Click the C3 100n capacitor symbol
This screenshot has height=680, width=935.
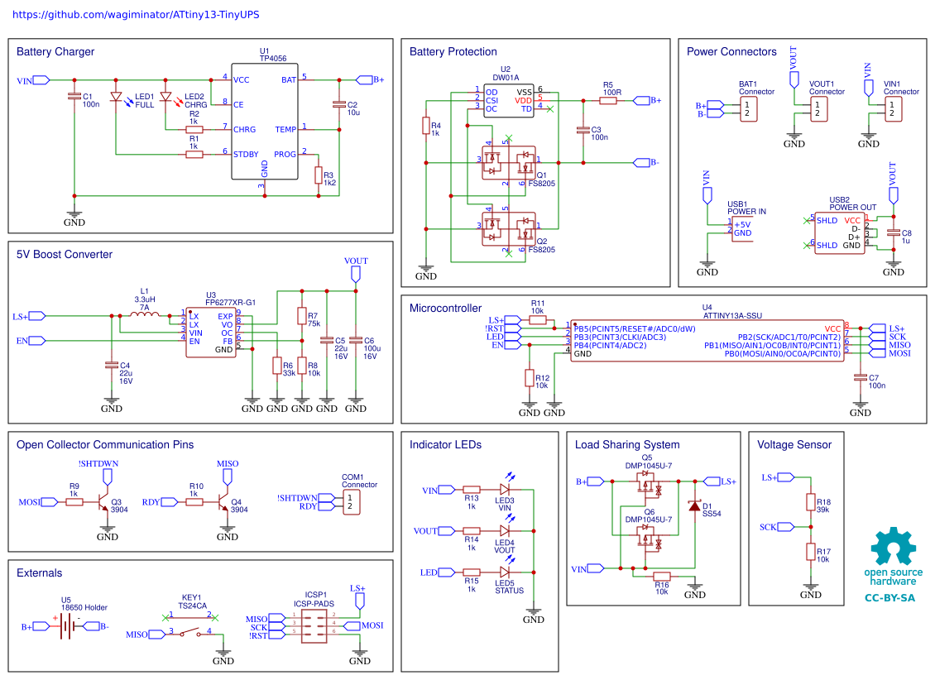point(583,129)
